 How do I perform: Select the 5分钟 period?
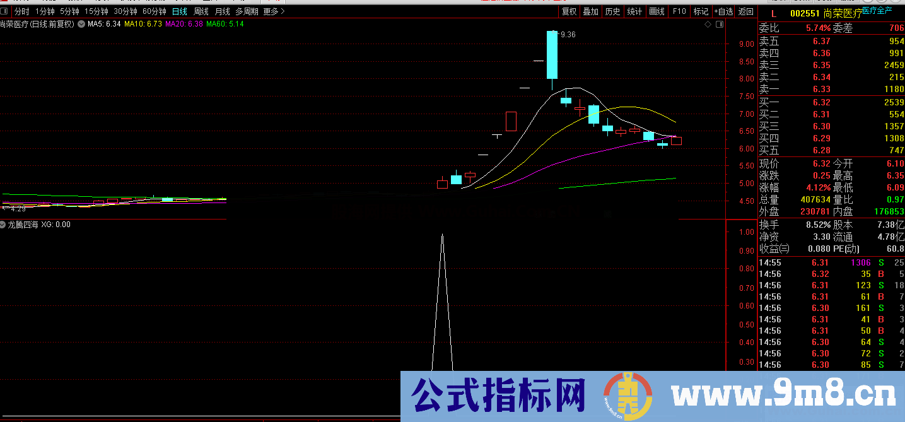point(69,11)
